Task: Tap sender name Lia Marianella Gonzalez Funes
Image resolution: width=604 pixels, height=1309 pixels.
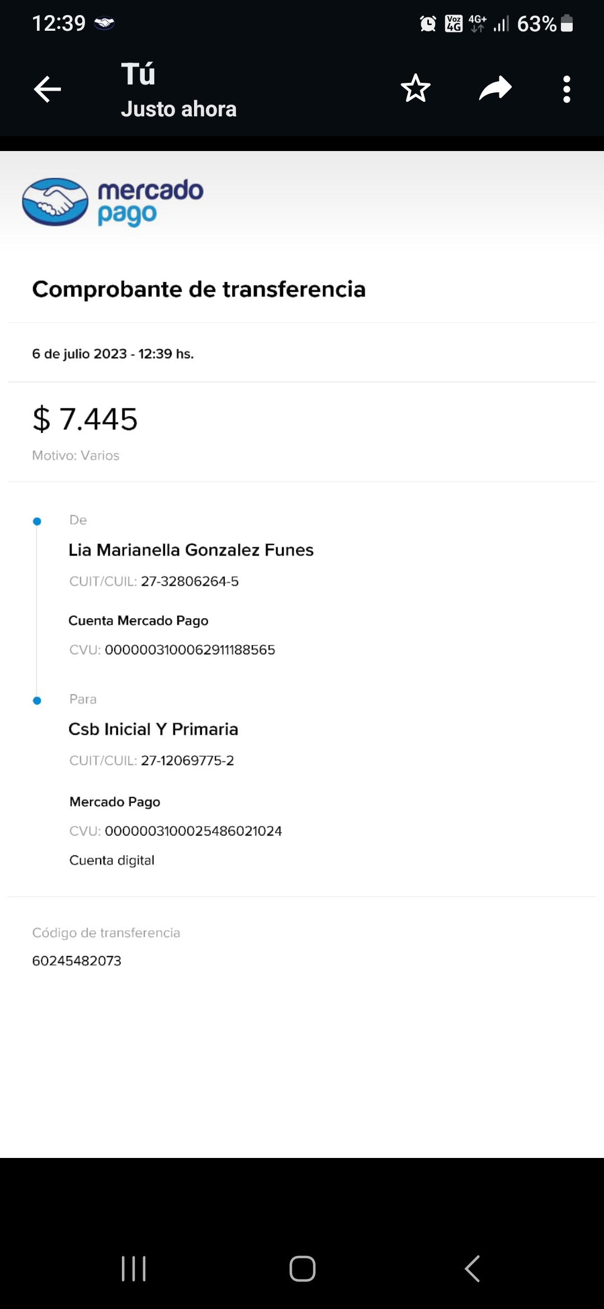Action: 191,550
